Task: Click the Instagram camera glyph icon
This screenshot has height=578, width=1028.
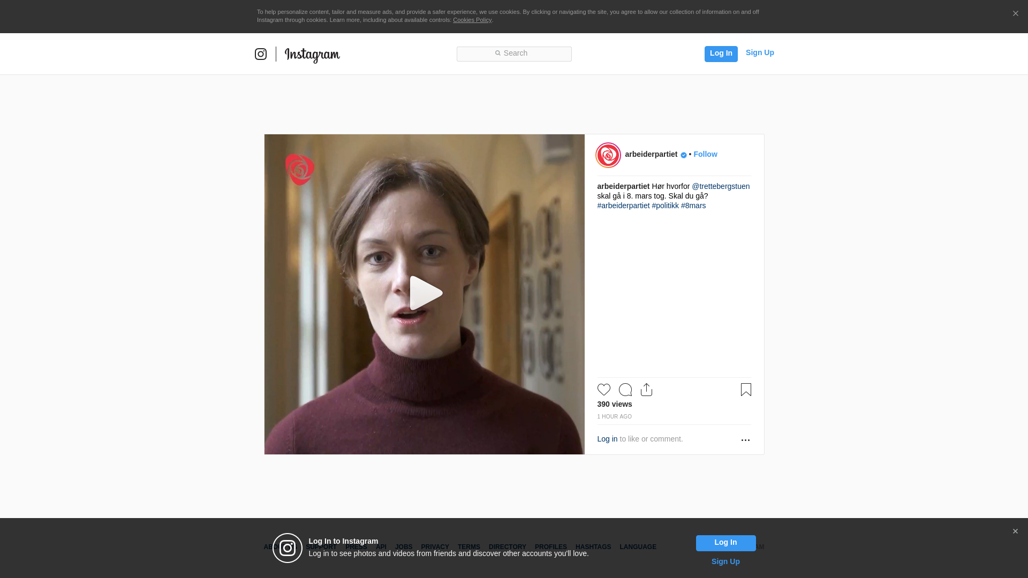Action: (261, 54)
